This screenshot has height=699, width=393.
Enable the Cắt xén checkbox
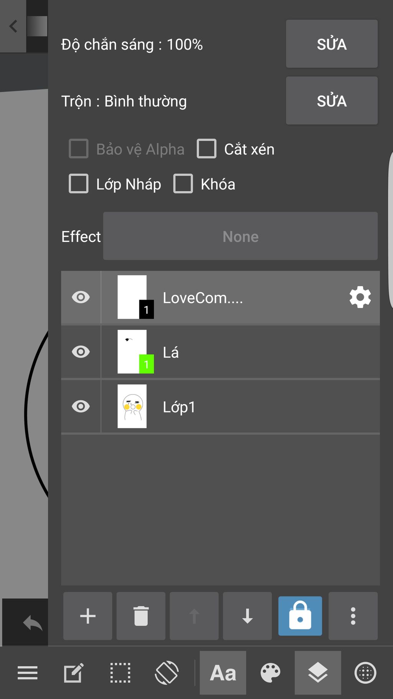pyautogui.click(x=206, y=149)
